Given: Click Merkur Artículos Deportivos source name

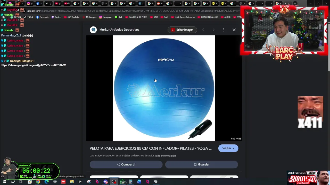Looking at the screenshot, I should tap(119, 30).
